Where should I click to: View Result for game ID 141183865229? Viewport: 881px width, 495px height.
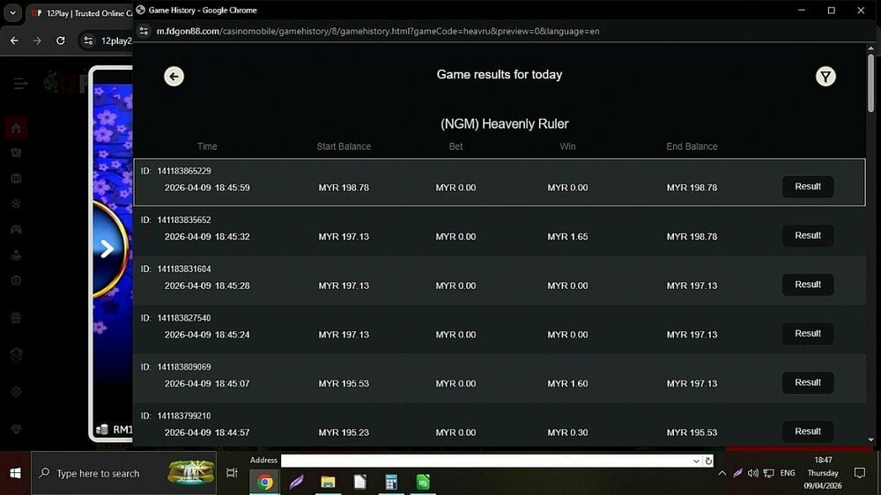click(x=807, y=187)
